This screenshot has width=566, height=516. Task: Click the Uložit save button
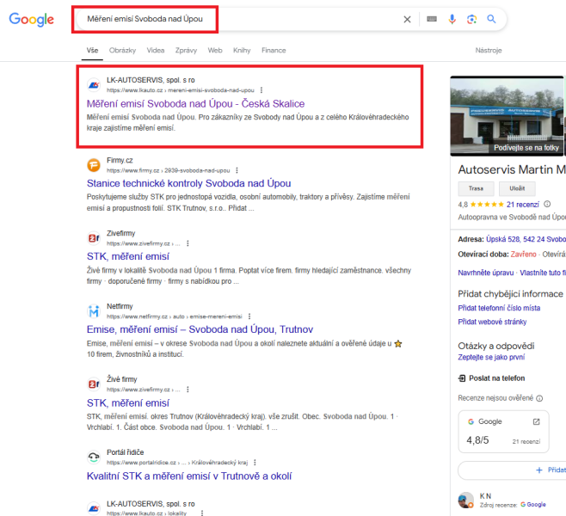[517, 188]
